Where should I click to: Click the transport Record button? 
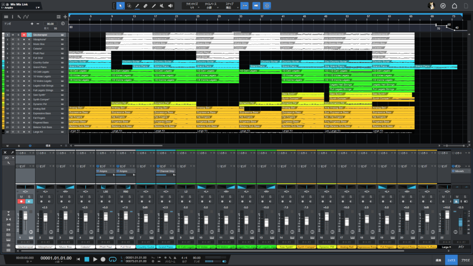pos(103,259)
